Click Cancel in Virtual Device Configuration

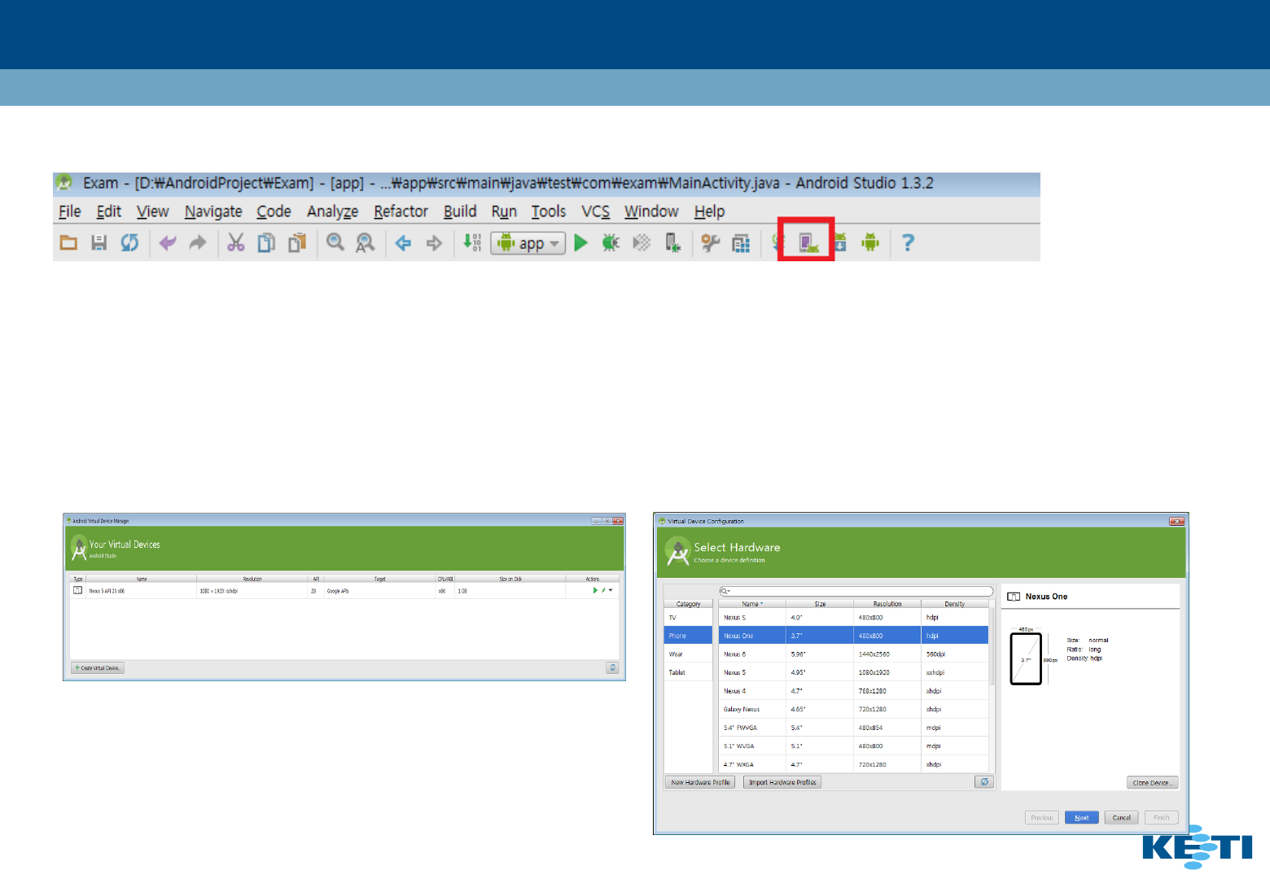tap(1122, 818)
